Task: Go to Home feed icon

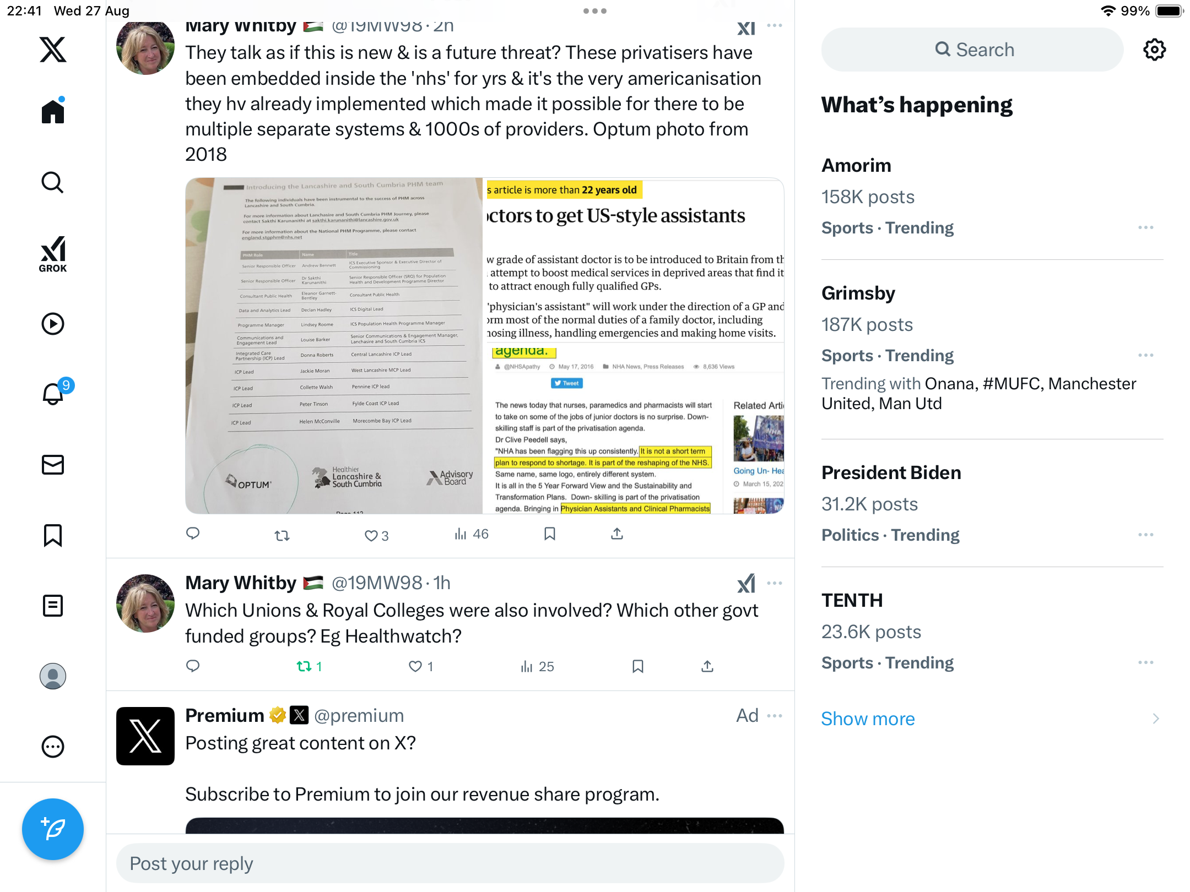Action: 53,111
